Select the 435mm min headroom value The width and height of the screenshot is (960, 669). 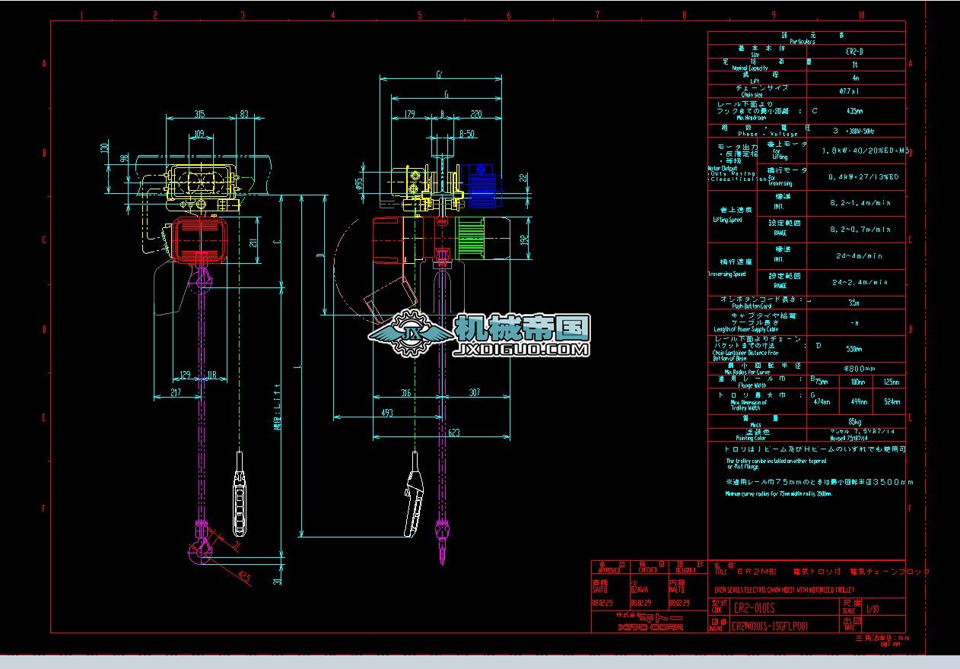(x=854, y=111)
